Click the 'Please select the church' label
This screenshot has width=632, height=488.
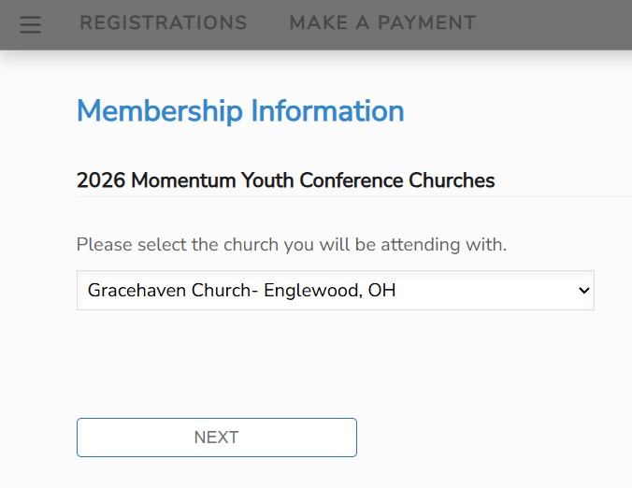coord(291,245)
